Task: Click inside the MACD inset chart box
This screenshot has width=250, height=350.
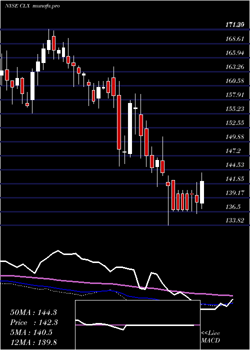Action: 137,325
